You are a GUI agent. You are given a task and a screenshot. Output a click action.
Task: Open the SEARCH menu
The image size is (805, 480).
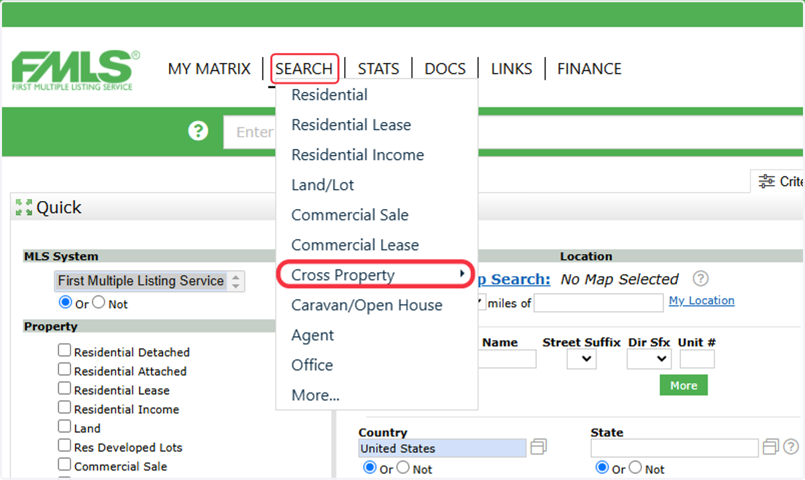pos(305,69)
